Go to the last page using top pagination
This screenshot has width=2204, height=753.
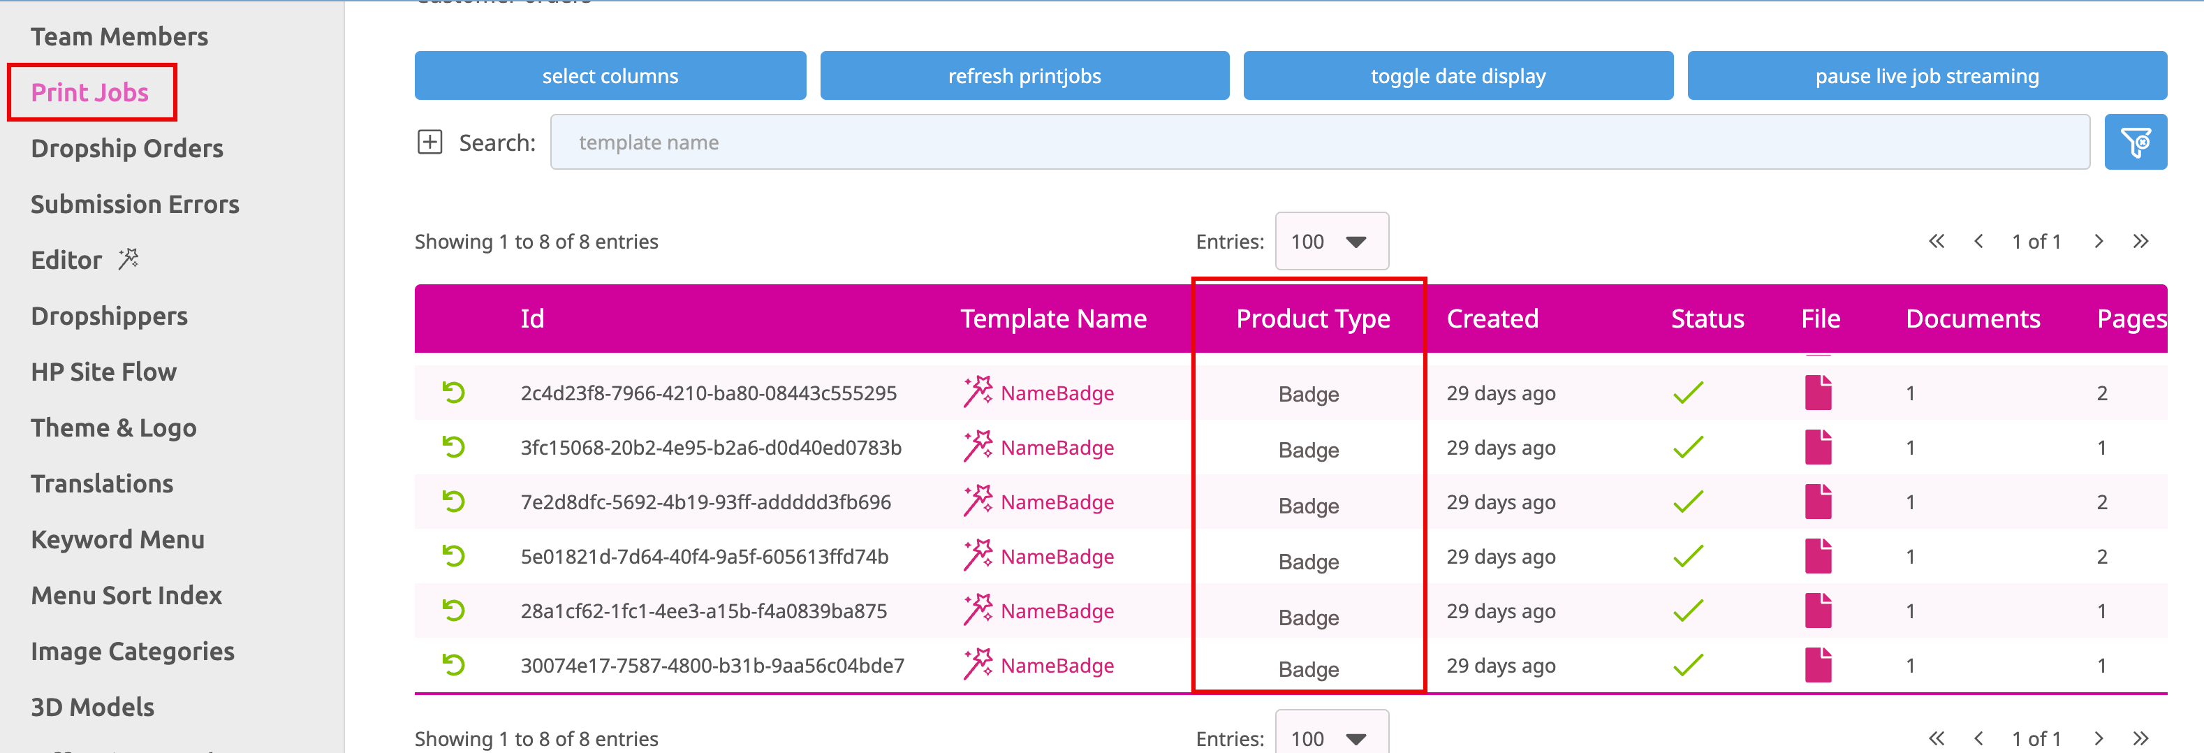point(2140,241)
